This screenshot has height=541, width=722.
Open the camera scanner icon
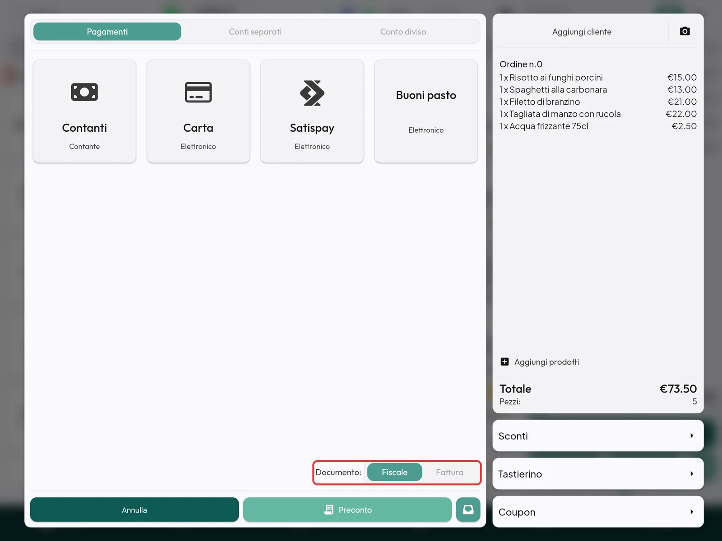[x=685, y=31]
